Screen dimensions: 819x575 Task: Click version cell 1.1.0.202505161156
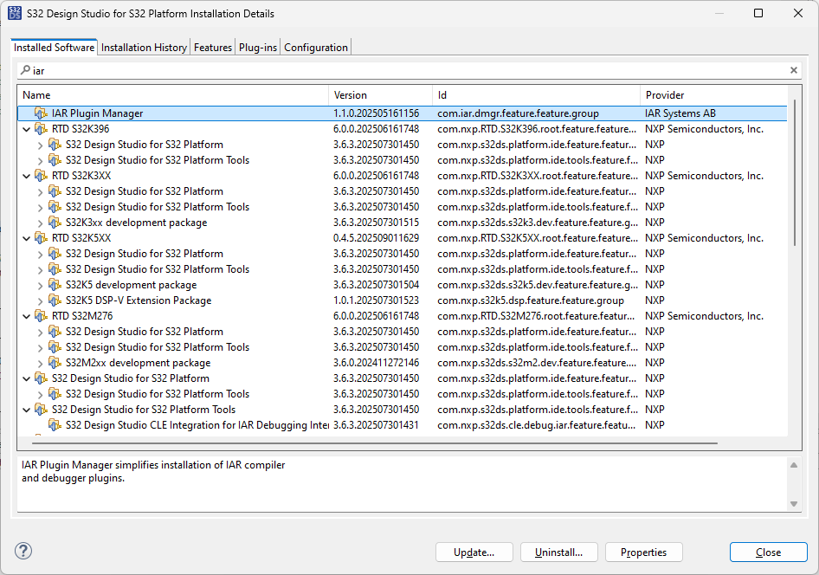point(376,113)
